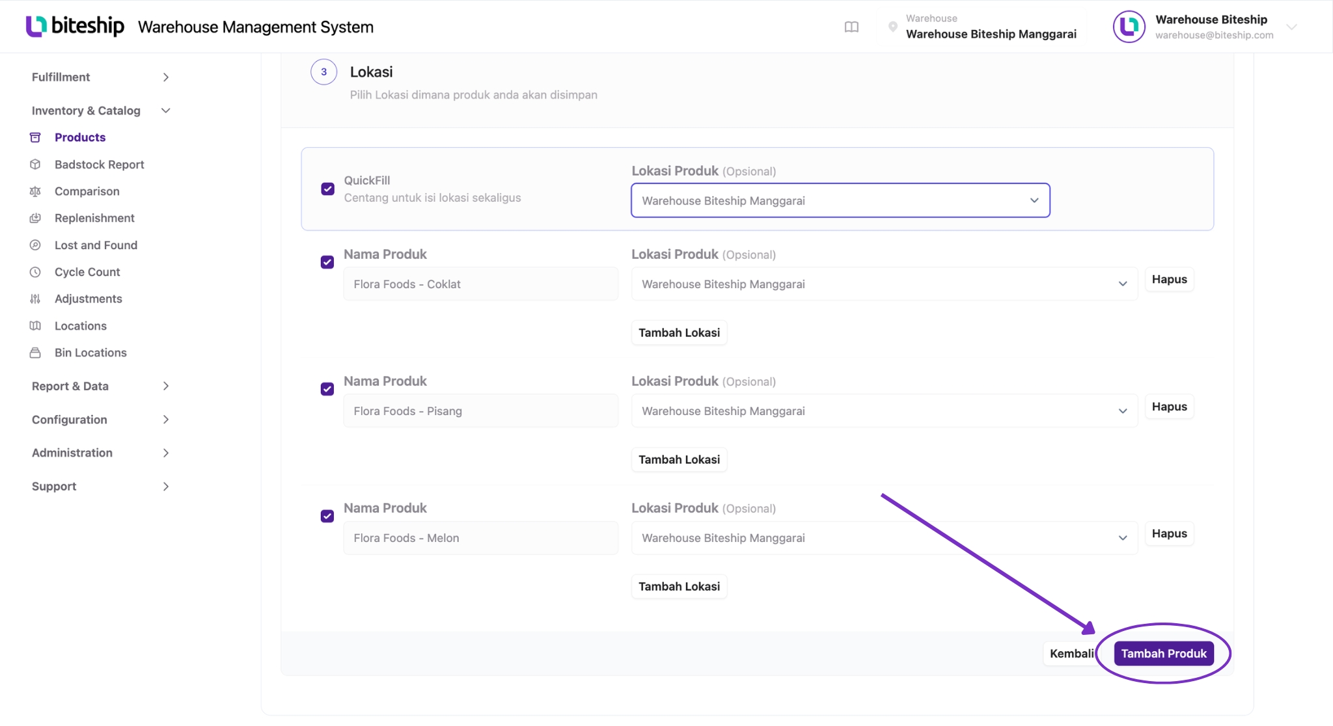The height and width of the screenshot is (726, 1333).
Task: Navigate to Replenishment
Action: [x=94, y=218]
